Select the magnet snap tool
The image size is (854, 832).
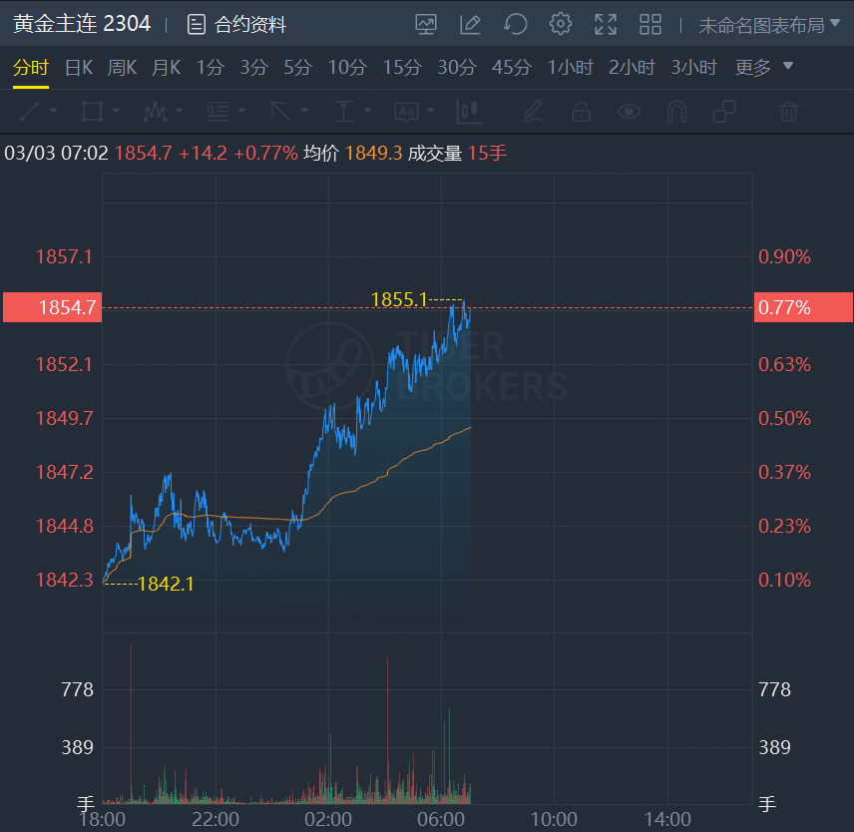pyautogui.click(x=676, y=111)
